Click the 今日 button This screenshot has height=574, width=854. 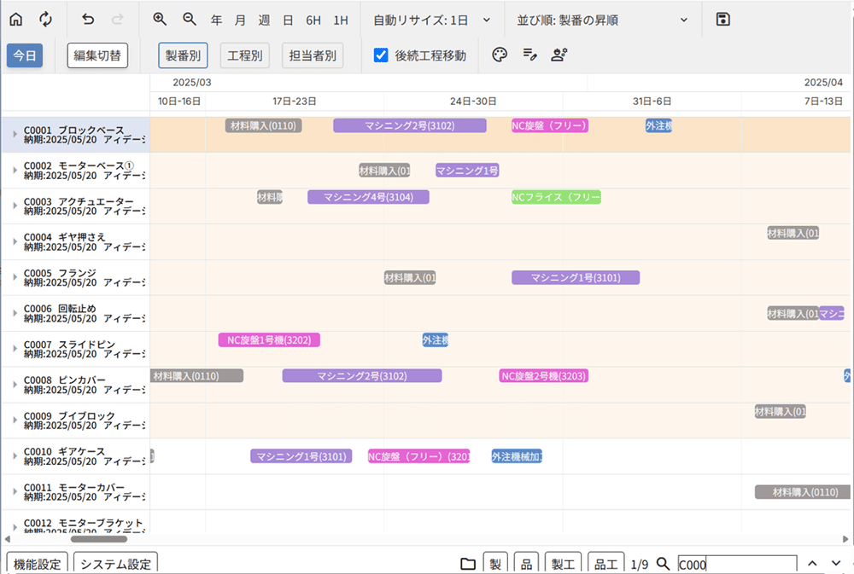point(25,55)
